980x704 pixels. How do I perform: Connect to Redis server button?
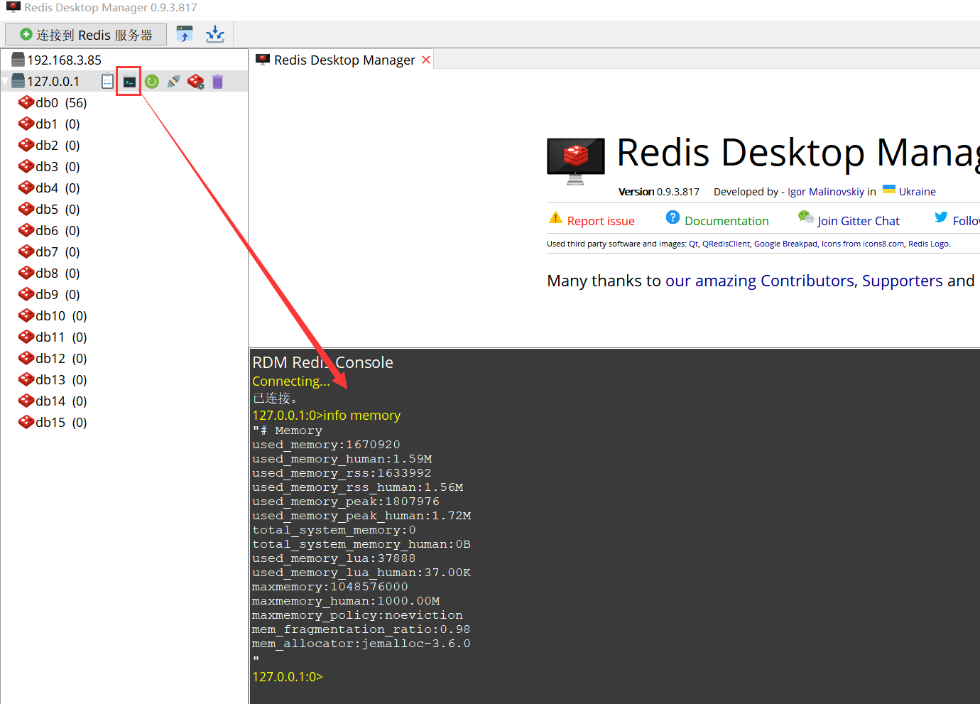point(86,34)
